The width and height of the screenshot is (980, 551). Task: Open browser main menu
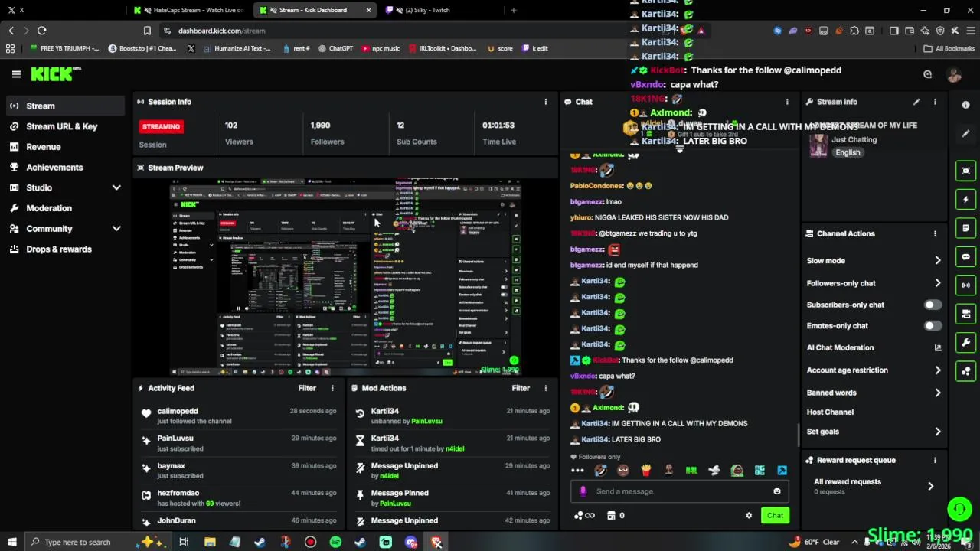click(x=971, y=31)
